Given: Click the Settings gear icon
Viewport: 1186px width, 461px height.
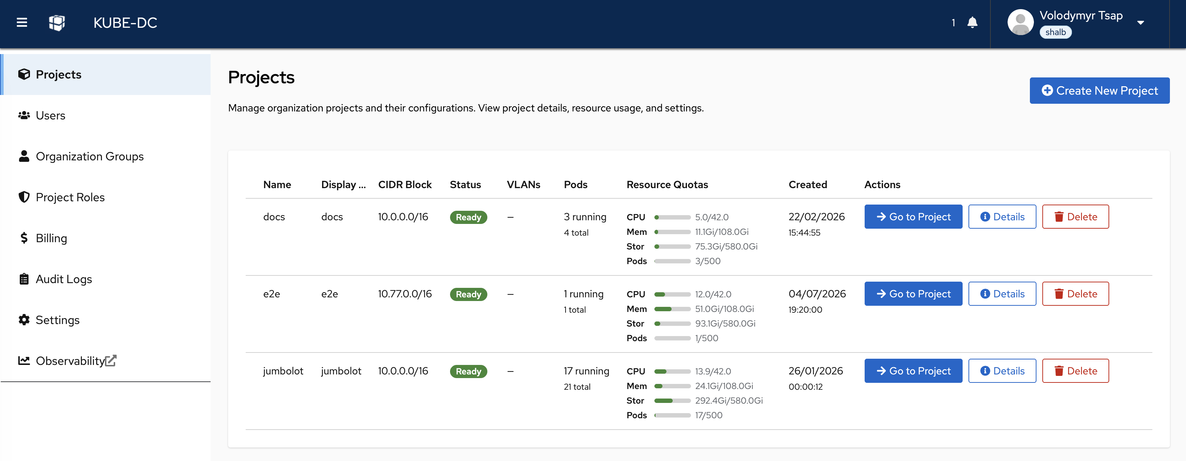Looking at the screenshot, I should [24, 320].
